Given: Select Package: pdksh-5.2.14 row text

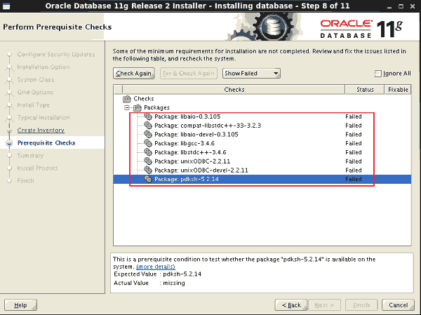Looking at the screenshot, I should [187, 179].
